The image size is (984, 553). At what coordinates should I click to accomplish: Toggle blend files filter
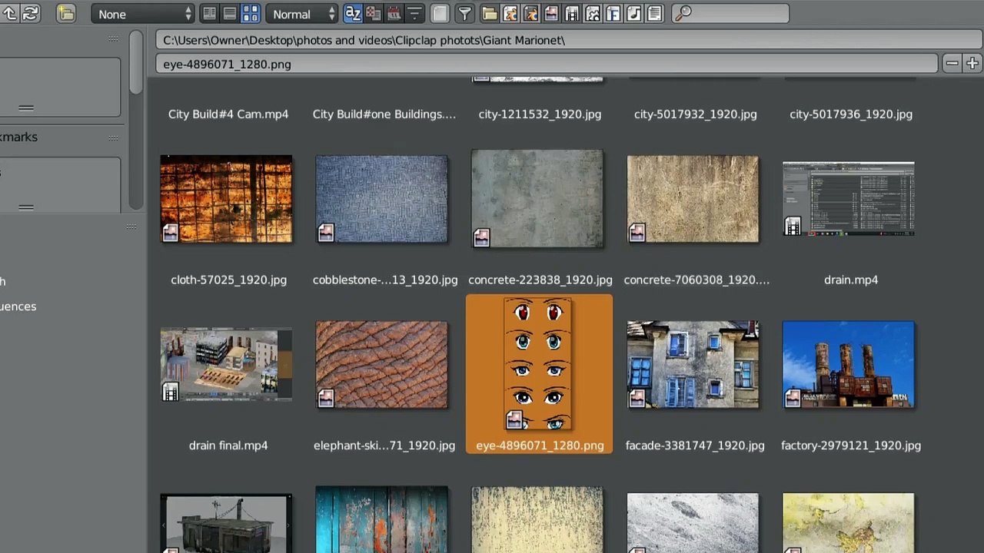[x=510, y=14]
